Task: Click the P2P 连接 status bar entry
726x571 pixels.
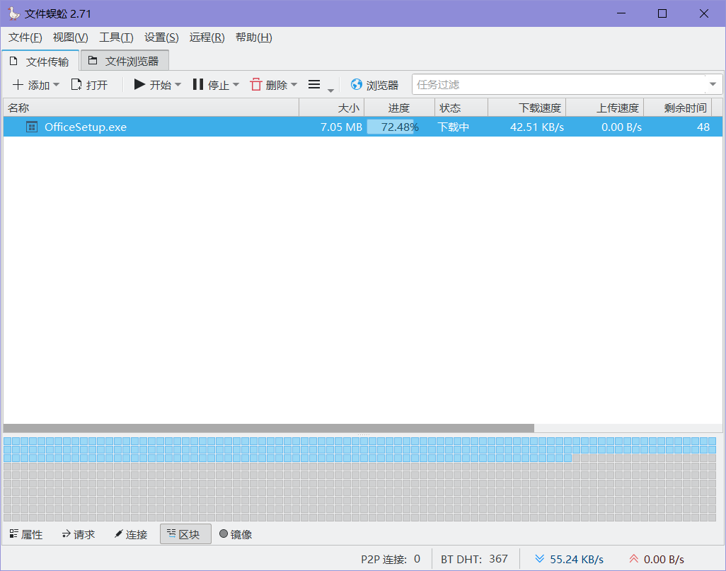Action: (391, 559)
